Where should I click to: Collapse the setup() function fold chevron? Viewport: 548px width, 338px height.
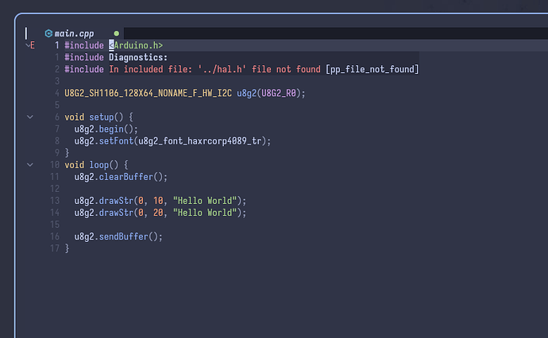tap(30, 117)
